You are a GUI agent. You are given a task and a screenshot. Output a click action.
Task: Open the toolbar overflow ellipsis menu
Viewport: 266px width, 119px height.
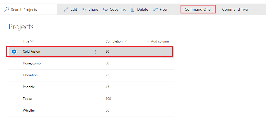(256, 9)
